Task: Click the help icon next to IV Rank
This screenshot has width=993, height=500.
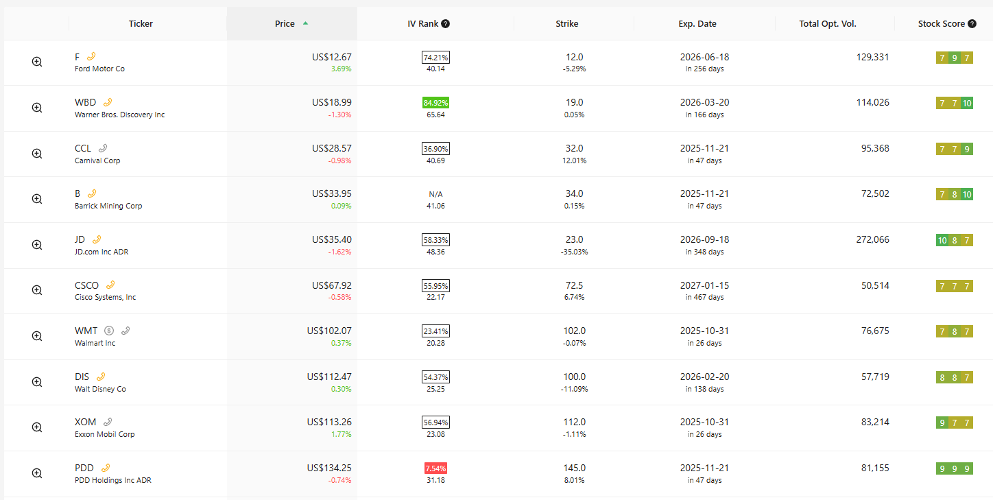Action: (x=446, y=24)
